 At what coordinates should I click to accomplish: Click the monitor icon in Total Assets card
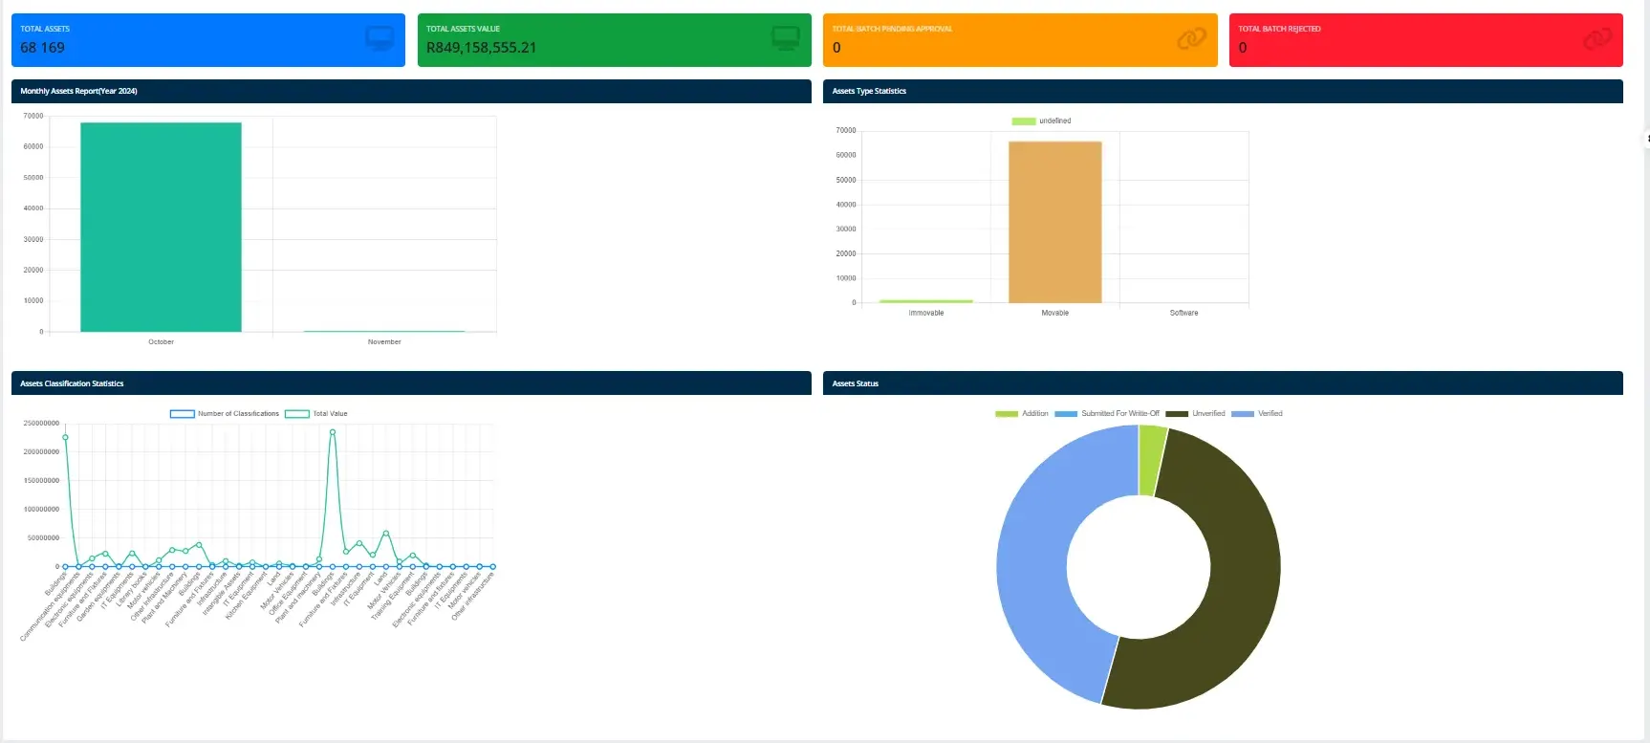click(x=380, y=39)
